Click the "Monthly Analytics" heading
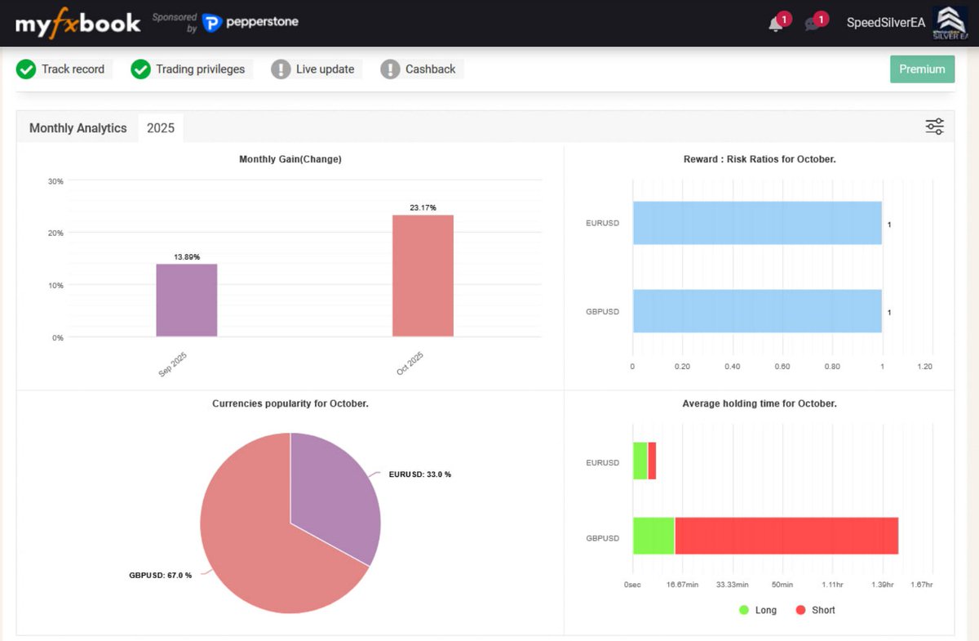Image resolution: width=979 pixels, height=641 pixels. 78,128
